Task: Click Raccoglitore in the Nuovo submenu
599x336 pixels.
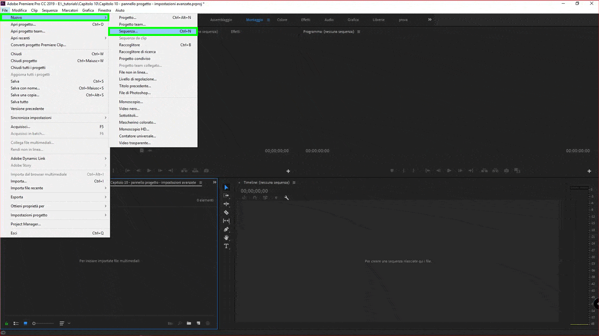Action: [130, 45]
